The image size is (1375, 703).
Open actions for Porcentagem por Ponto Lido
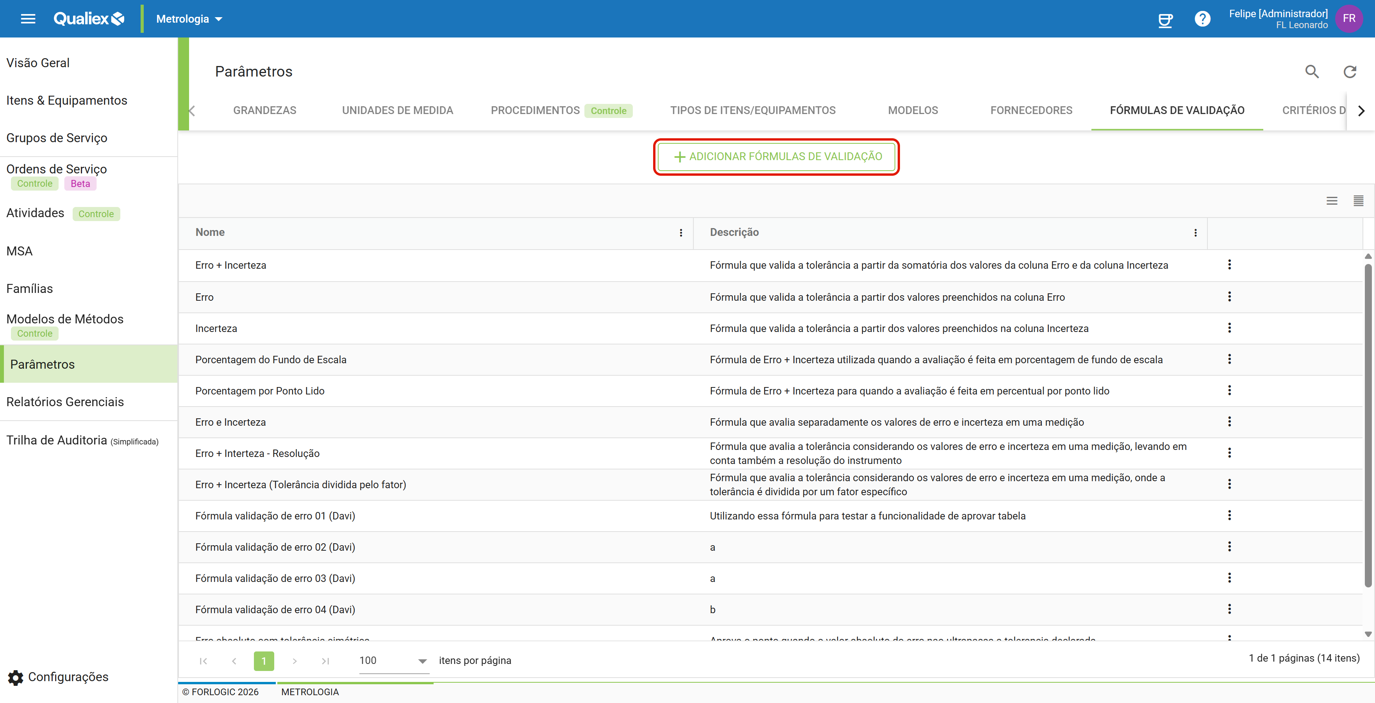tap(1229, 390)
